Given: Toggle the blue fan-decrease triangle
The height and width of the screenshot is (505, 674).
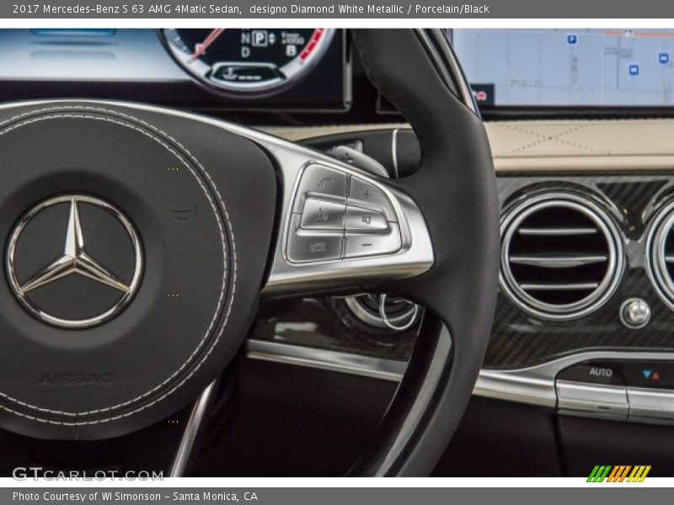Looking at the screenshot, I should point(645,373).
